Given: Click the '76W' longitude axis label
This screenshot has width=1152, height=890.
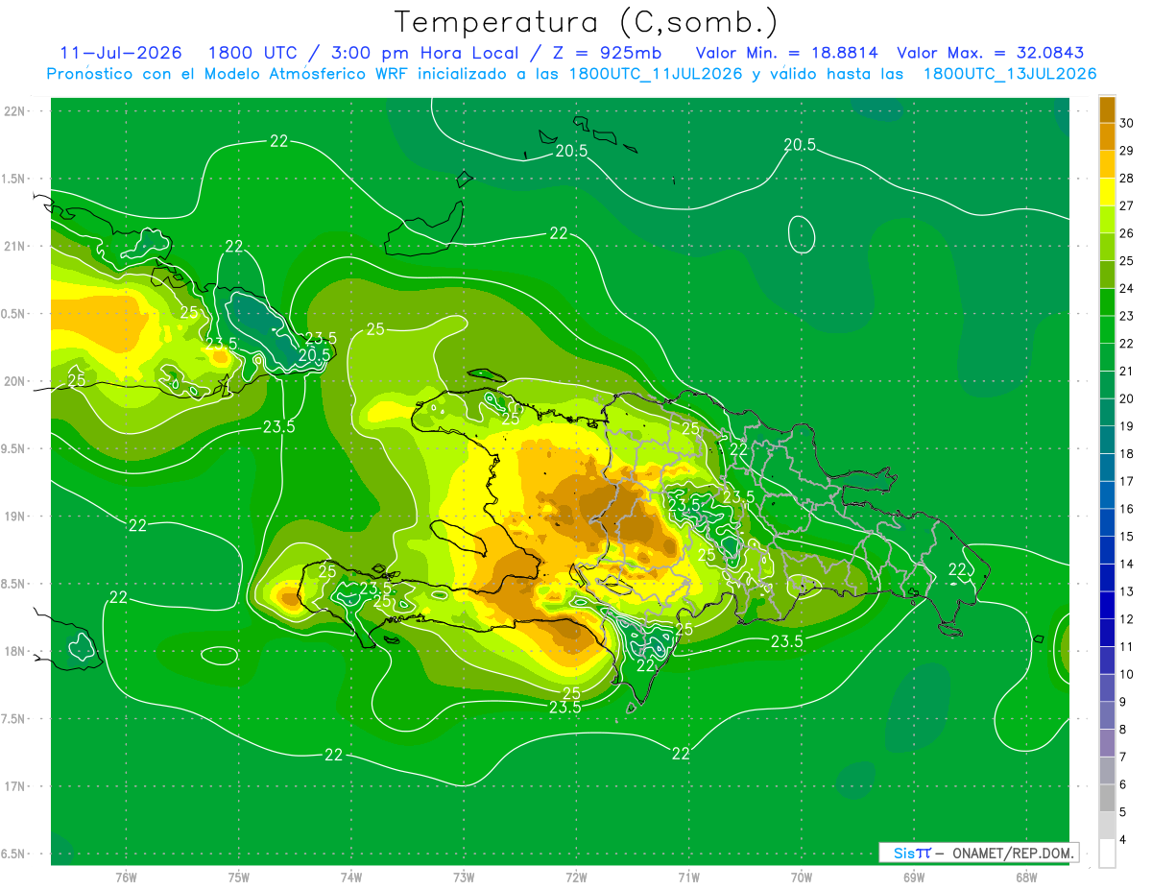Looking at the screenshot, I should pos(126,878).
